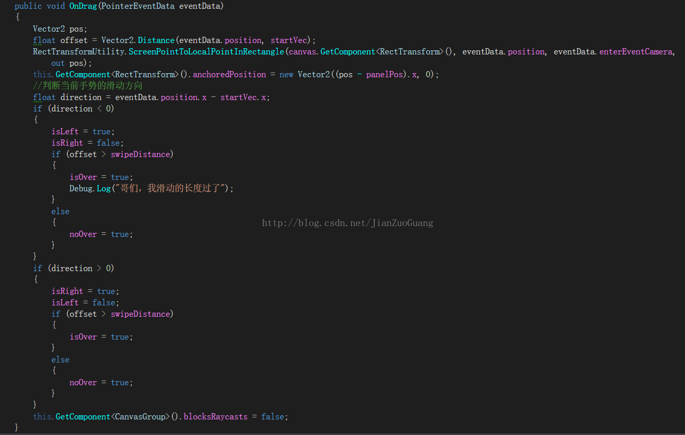Click the 'isRight = true;' statement

86,291
